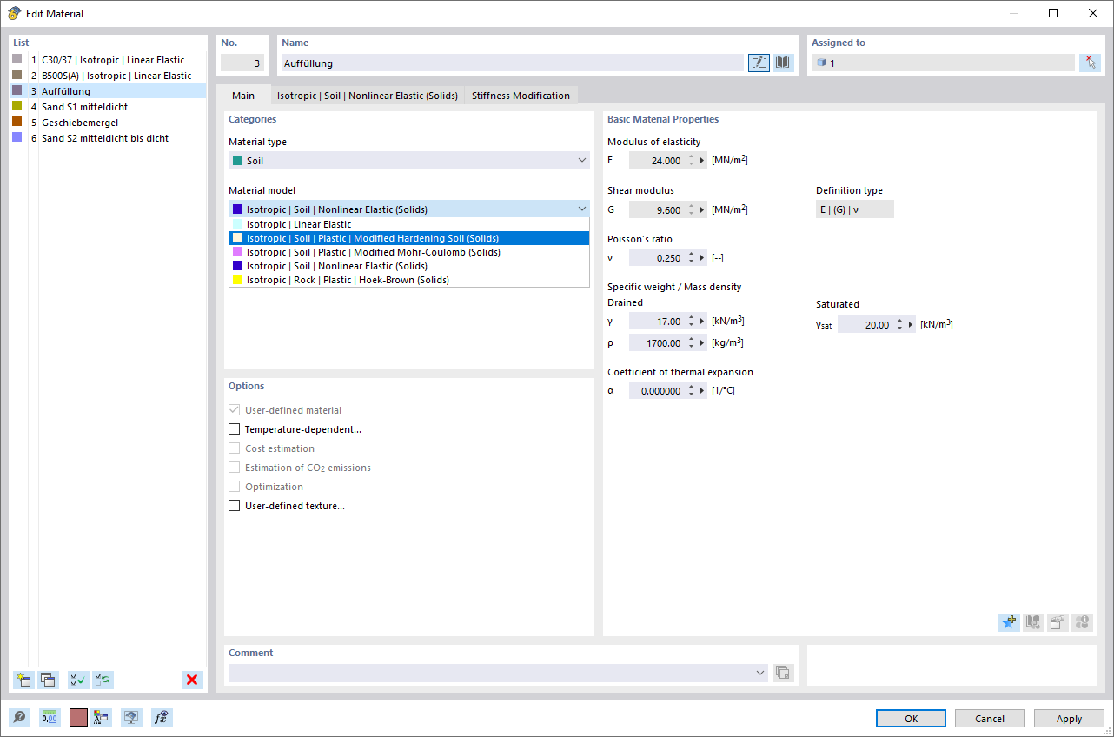Click the Apply button
This screenshot has height=737, width=1114.
click(x=1069, y=719)
